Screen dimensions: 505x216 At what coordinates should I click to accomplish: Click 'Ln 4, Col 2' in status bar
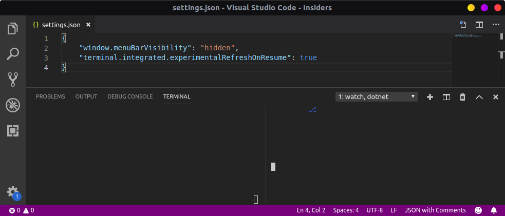click(x=311, y=210)
